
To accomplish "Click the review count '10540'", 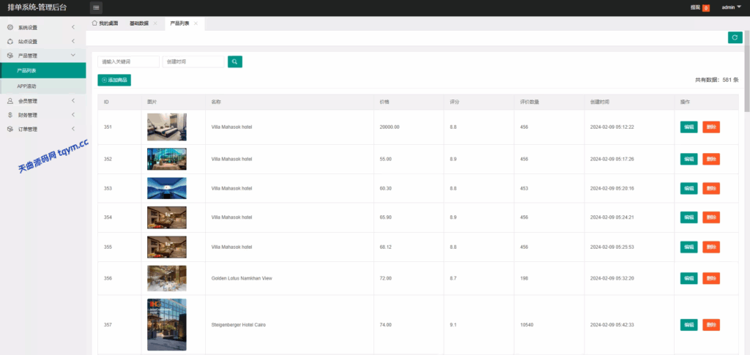I will point(527,325).
